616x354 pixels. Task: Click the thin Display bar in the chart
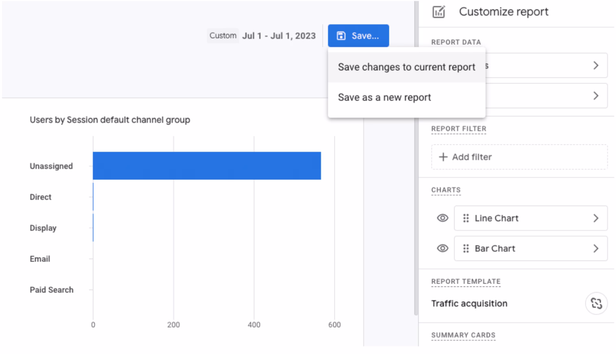[x=93, y=228]
